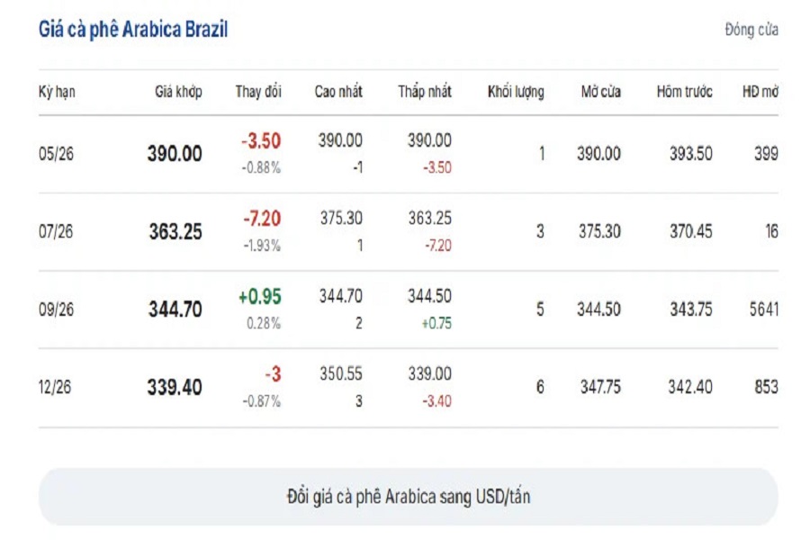Select the HĐ mở column header

point(760,92)
